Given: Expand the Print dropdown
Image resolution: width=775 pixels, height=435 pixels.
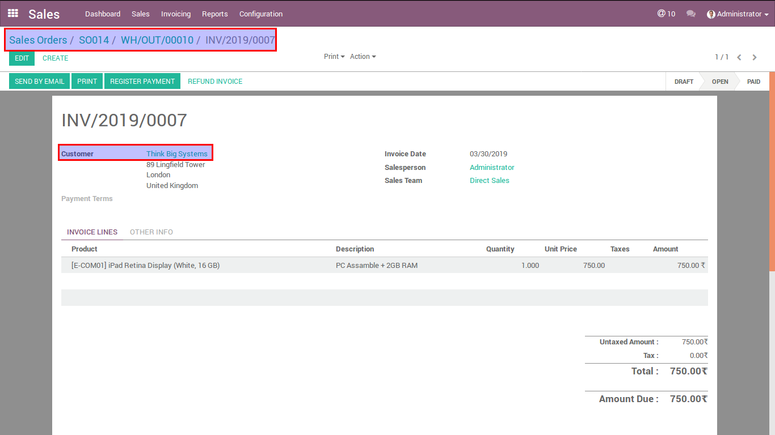Looking at the screenshot, I should pyautogui.click(x=334, y=57).
